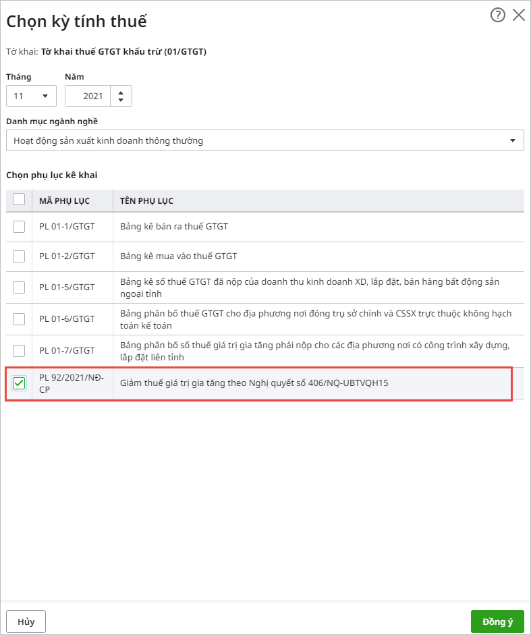Click the Đồng ý confirm button

coord(497,622)
